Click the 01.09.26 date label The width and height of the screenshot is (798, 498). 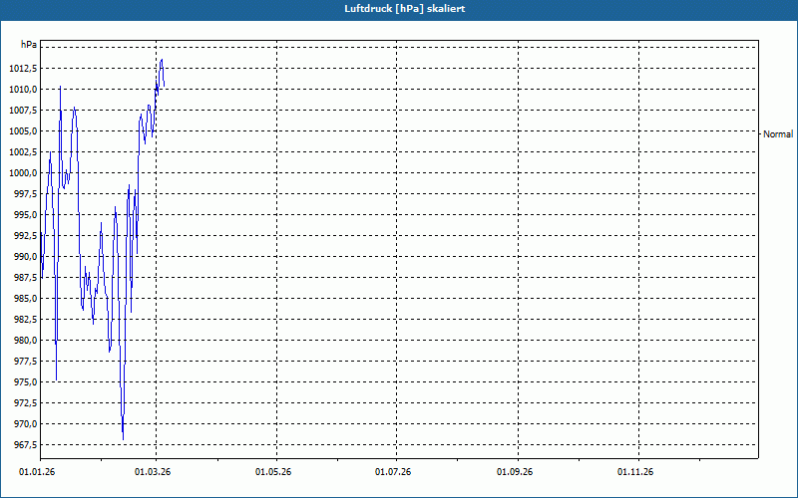click(515, 472)
